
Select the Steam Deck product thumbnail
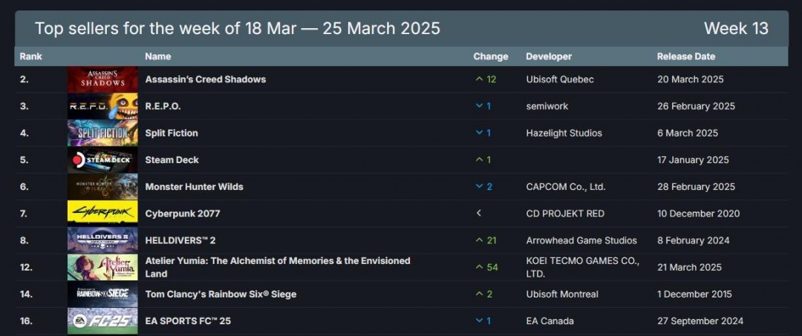[102, 160]
